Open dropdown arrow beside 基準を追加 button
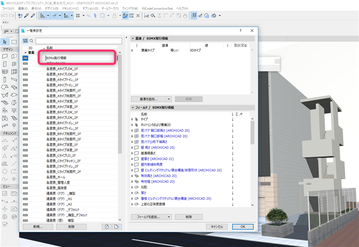 (169, 99)
